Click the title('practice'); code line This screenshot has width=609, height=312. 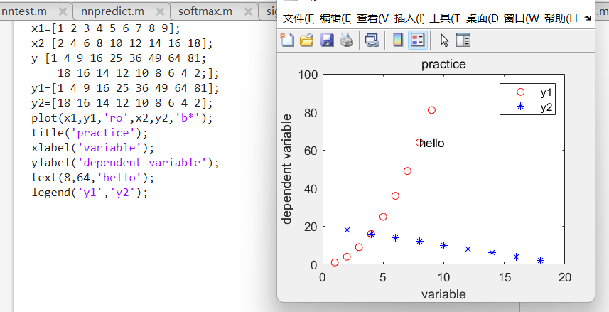[x=90, y=133]
